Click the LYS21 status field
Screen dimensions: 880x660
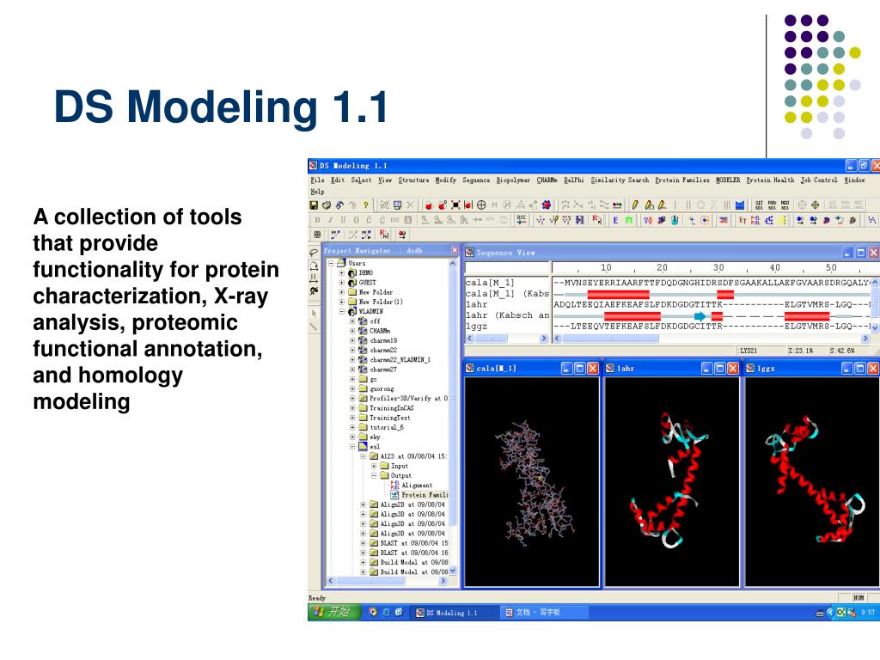click(x=761, y=351)
